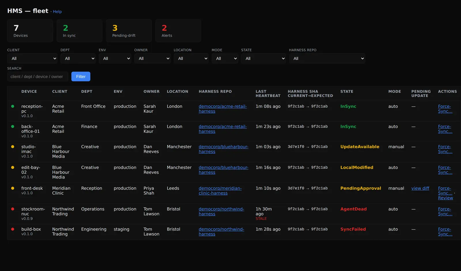Click owner Priya Shah cell
Image resolution: width=461 pixels, height=271 pixels.
click(149, 191)
